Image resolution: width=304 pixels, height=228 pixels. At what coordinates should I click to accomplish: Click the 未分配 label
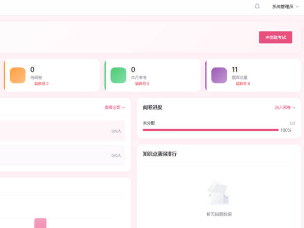(x=148, y=123)
